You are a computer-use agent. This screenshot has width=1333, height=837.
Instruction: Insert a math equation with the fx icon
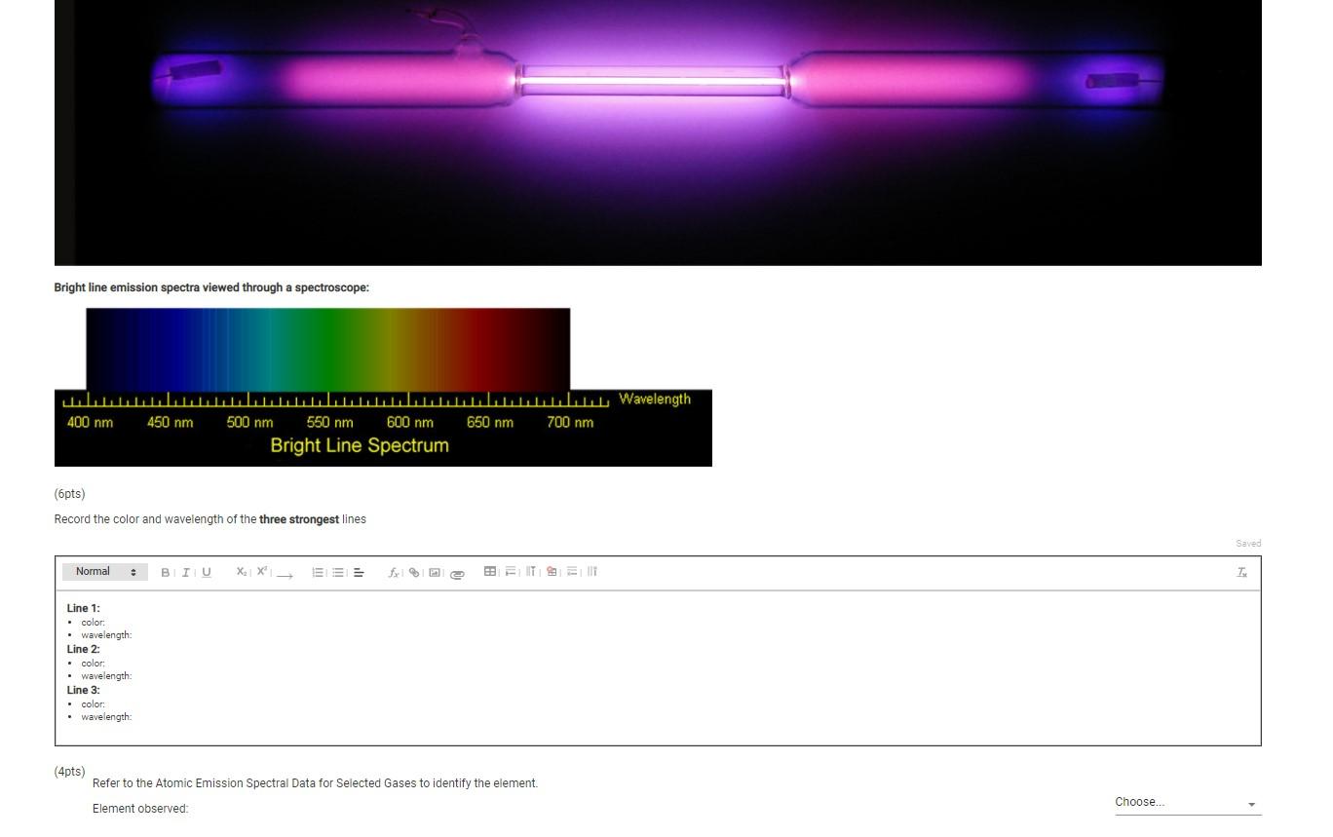[394, 573]
